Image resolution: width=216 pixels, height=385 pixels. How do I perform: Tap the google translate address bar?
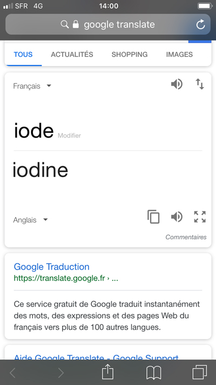[x=108, y=24]
